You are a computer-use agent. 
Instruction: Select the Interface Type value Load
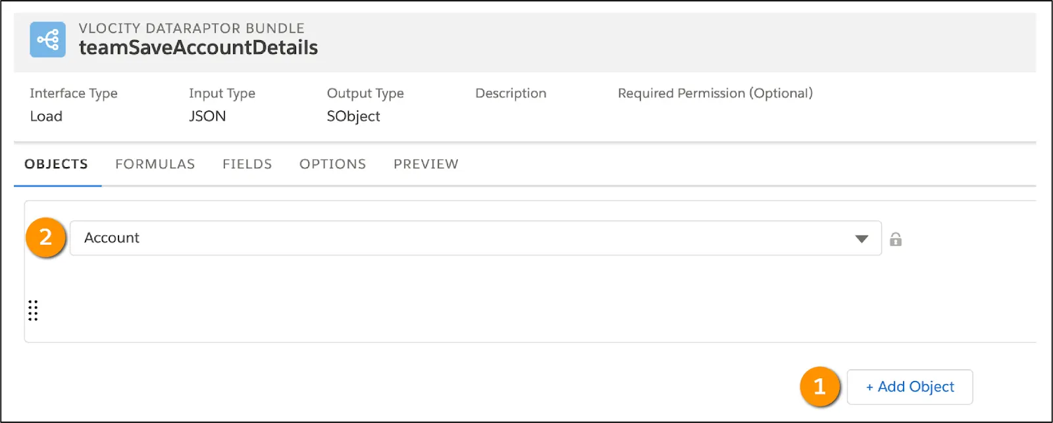[x=46, y=116]
